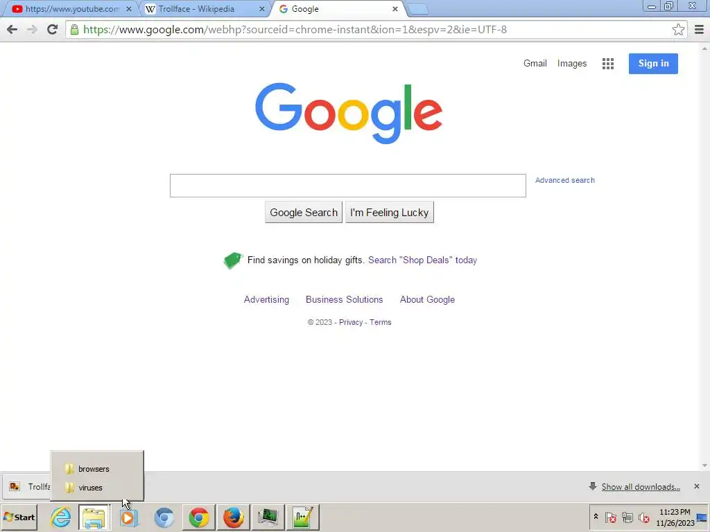The width and height of the screenshot is (710, 532).
Task: Click the green lock security icon
Action: 75,29
